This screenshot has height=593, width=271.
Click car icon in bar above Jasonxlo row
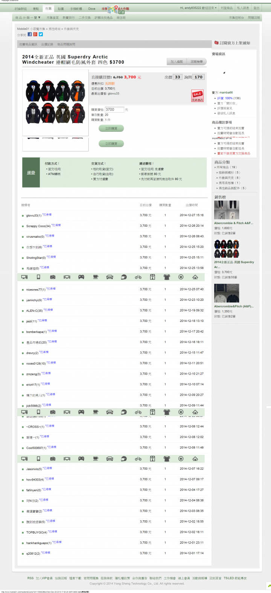coord(110,459)
